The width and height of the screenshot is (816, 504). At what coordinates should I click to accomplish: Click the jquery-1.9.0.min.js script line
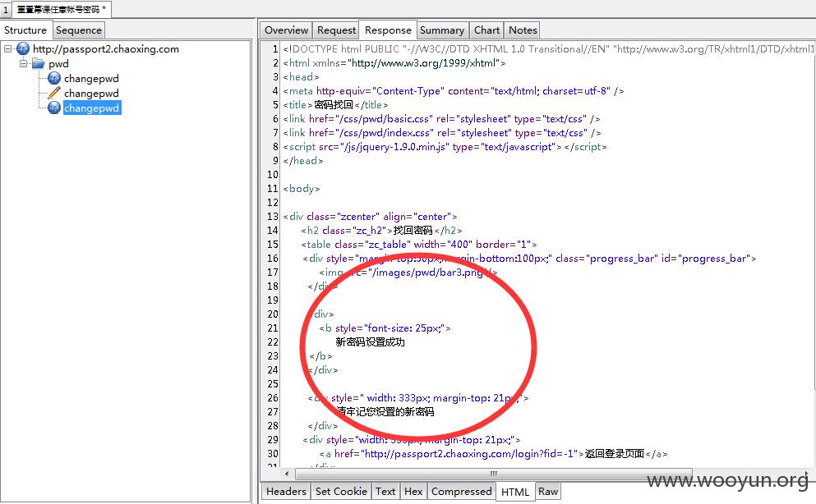click(x=445, y=147)
